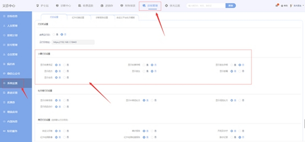305x142 pixels.
Task: Click the blue 搜索 search button
Action: (x=231, y=5)
